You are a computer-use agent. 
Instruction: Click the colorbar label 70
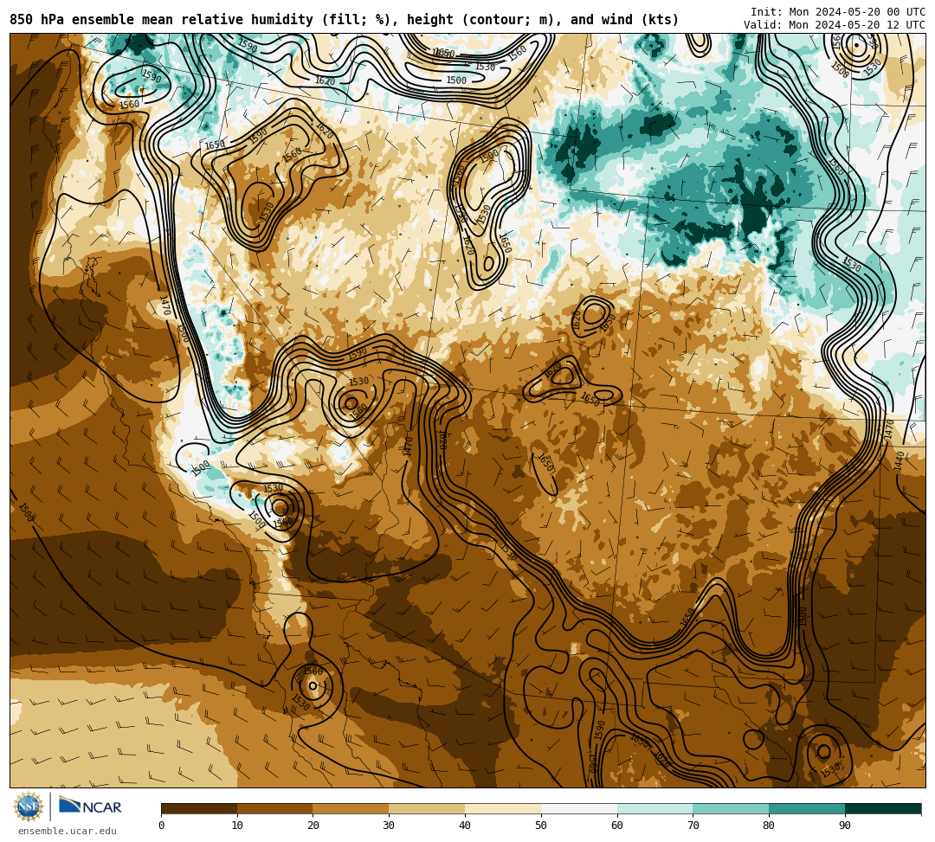point(693,826)
